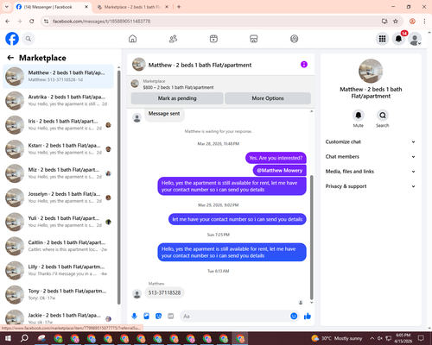The image size is (432, 345).
Task: Click the Matthew listing thumbnail in right panel
Action: (371, 71)
